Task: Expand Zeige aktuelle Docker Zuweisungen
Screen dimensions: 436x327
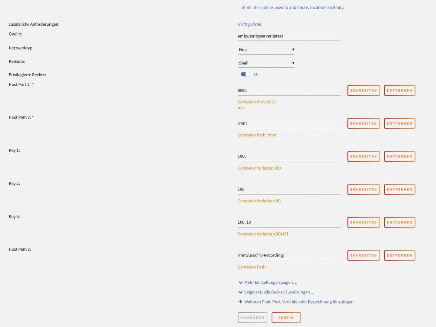Action: (276, 292)
